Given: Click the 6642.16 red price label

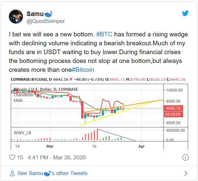Looking at the screenshot, I should [x=173, y=108].
